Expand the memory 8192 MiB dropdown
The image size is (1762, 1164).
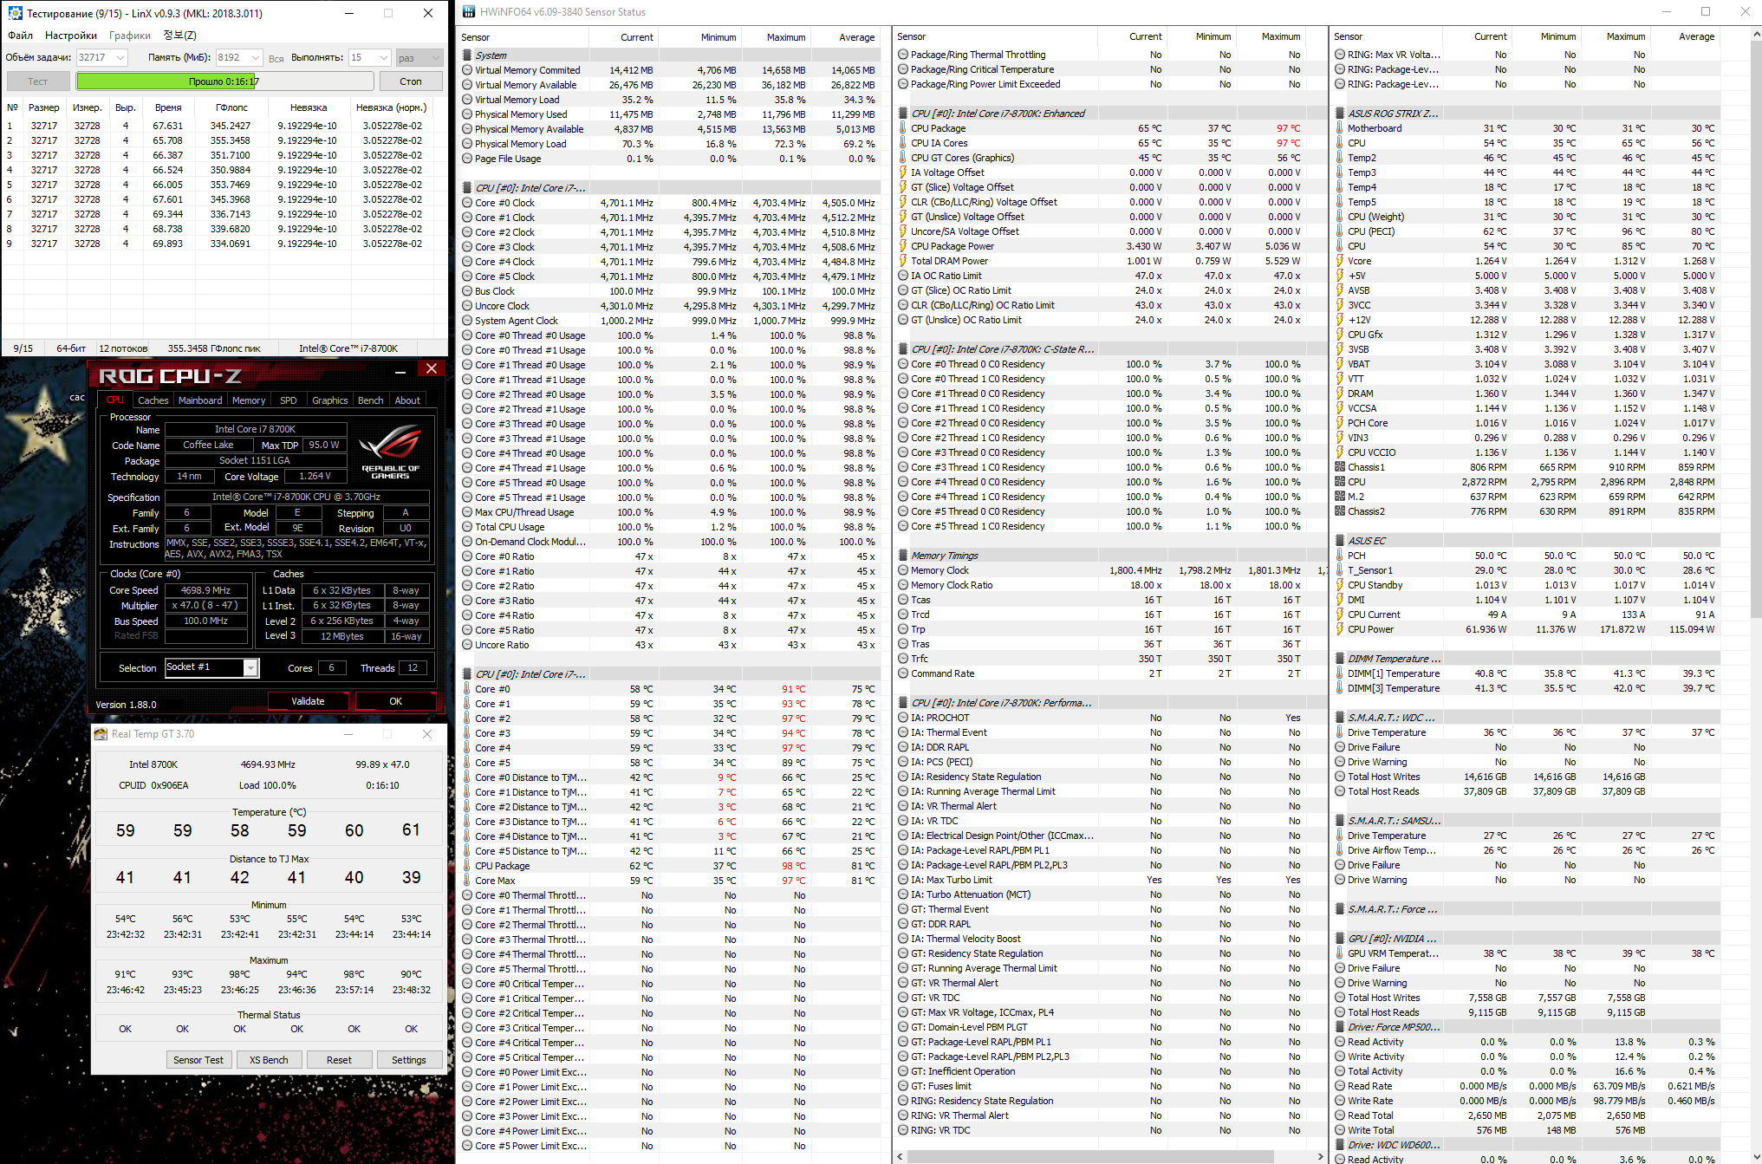(255, 57)
